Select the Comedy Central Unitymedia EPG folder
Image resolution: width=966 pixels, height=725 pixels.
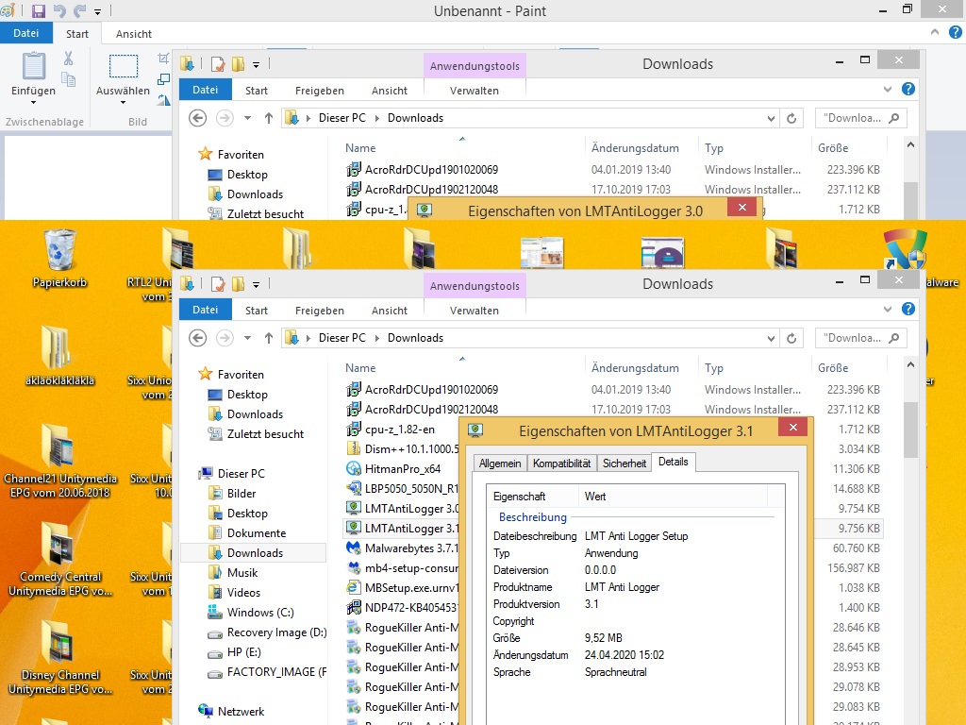pos(59,559)
